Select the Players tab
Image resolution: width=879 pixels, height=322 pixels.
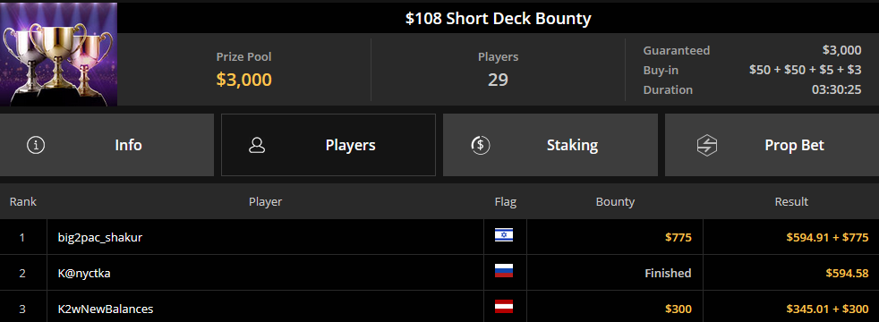tap(329, 145)
